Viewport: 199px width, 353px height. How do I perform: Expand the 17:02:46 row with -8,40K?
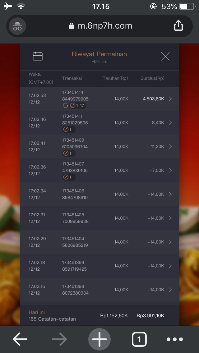click(x=170, y=123)
